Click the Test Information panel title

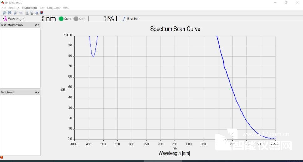(x=12, y=25)
